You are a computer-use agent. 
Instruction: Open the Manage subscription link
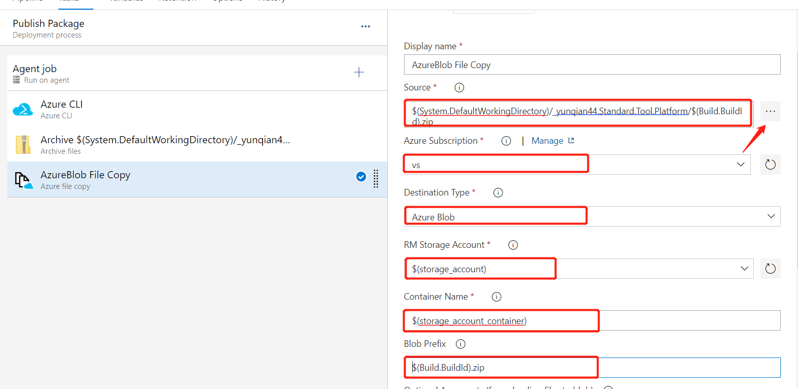click(x=547, y=141)
